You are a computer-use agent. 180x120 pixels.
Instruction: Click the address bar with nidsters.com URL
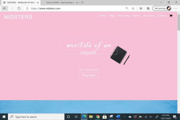[x=76, y=8]
